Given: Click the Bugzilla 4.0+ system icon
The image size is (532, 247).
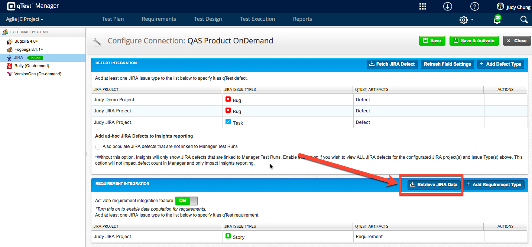Looking at the screenshot, I should coord(10,41).
